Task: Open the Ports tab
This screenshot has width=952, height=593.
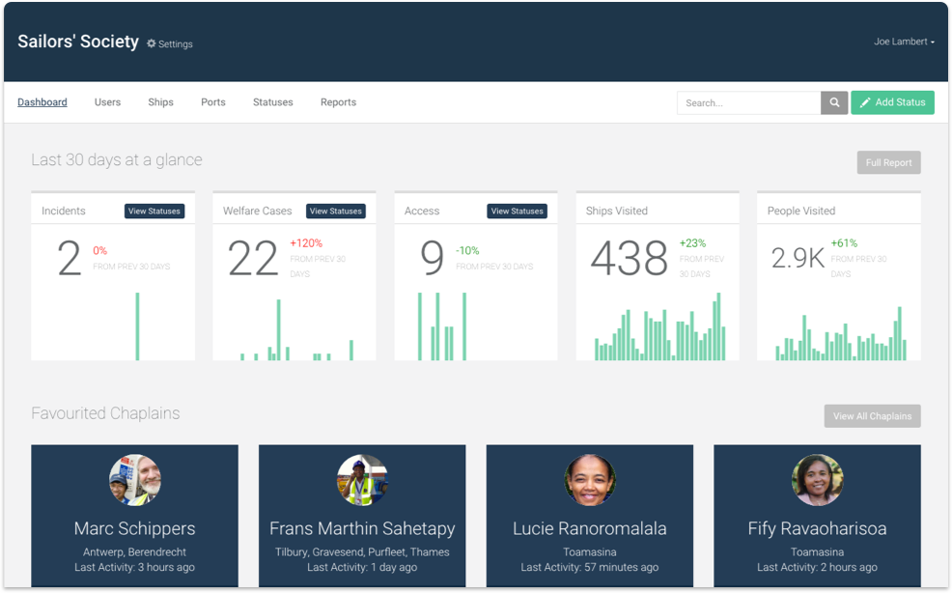Action: 213,102
